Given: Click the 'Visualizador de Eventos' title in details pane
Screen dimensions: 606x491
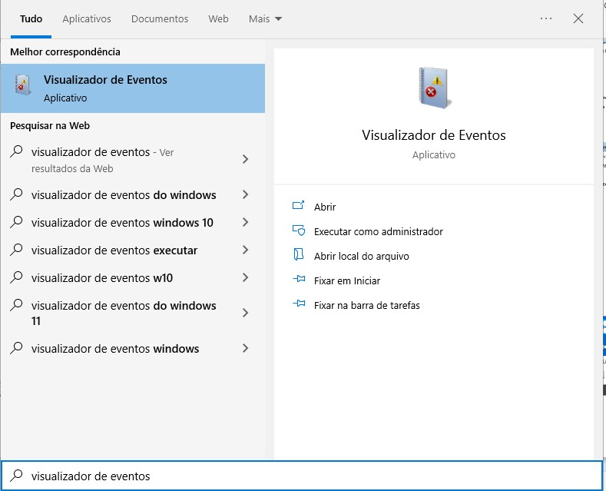Looking at the screenshot, I should coord(434,135).
